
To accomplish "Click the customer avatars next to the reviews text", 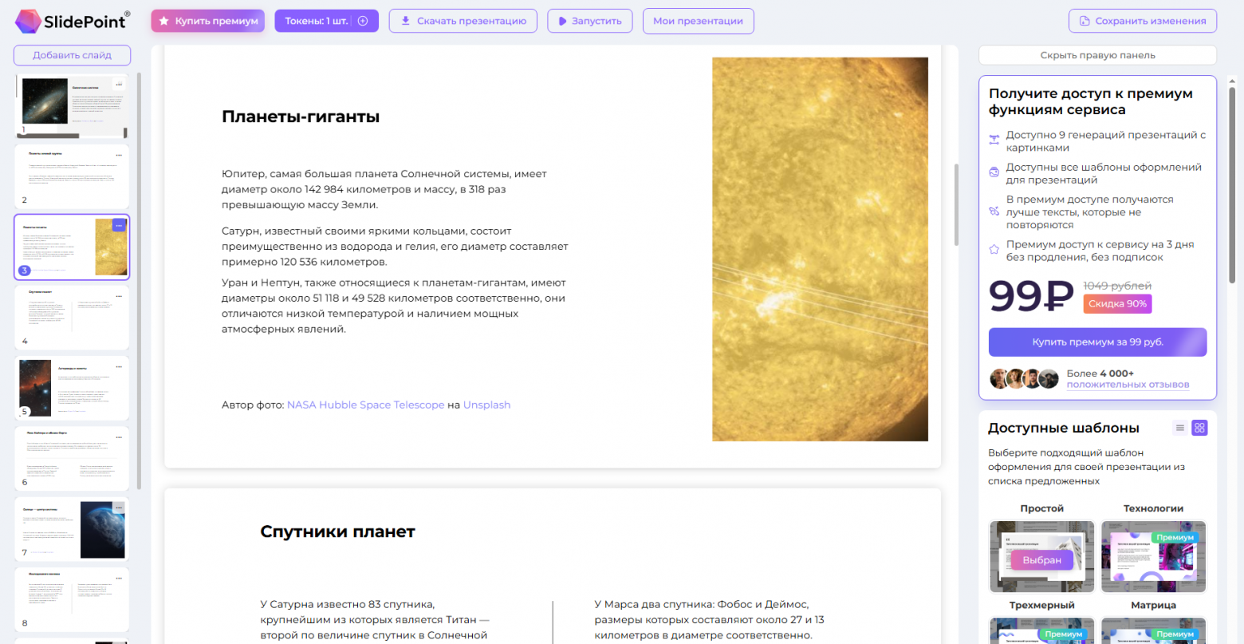I will 1025,378.
